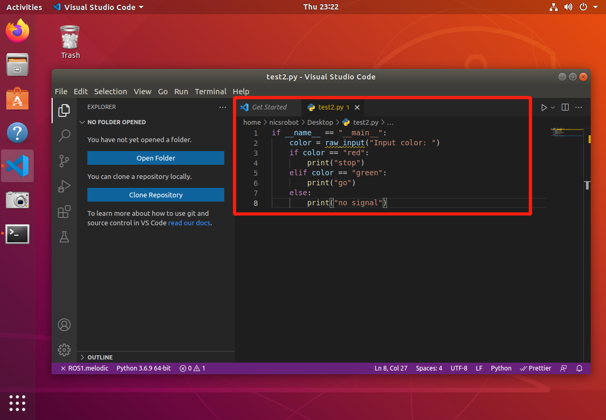606x420 pixels.
Task: Click Desktop in the breadcrumb path
Action: (x=320, y=122)
